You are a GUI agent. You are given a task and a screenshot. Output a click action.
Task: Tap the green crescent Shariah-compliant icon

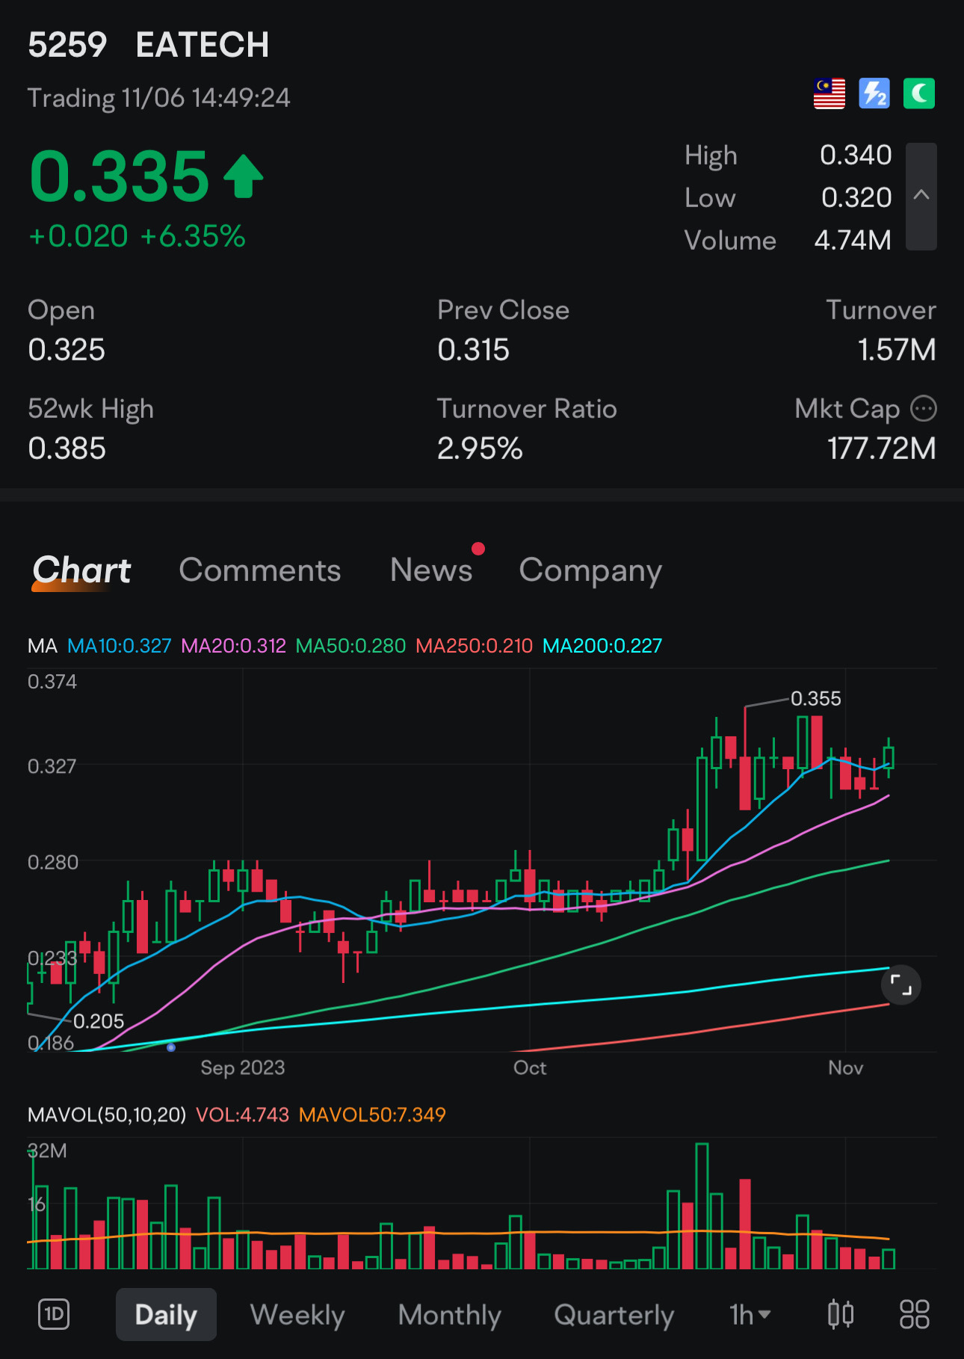pyautogui.click(x=919, y=93)
